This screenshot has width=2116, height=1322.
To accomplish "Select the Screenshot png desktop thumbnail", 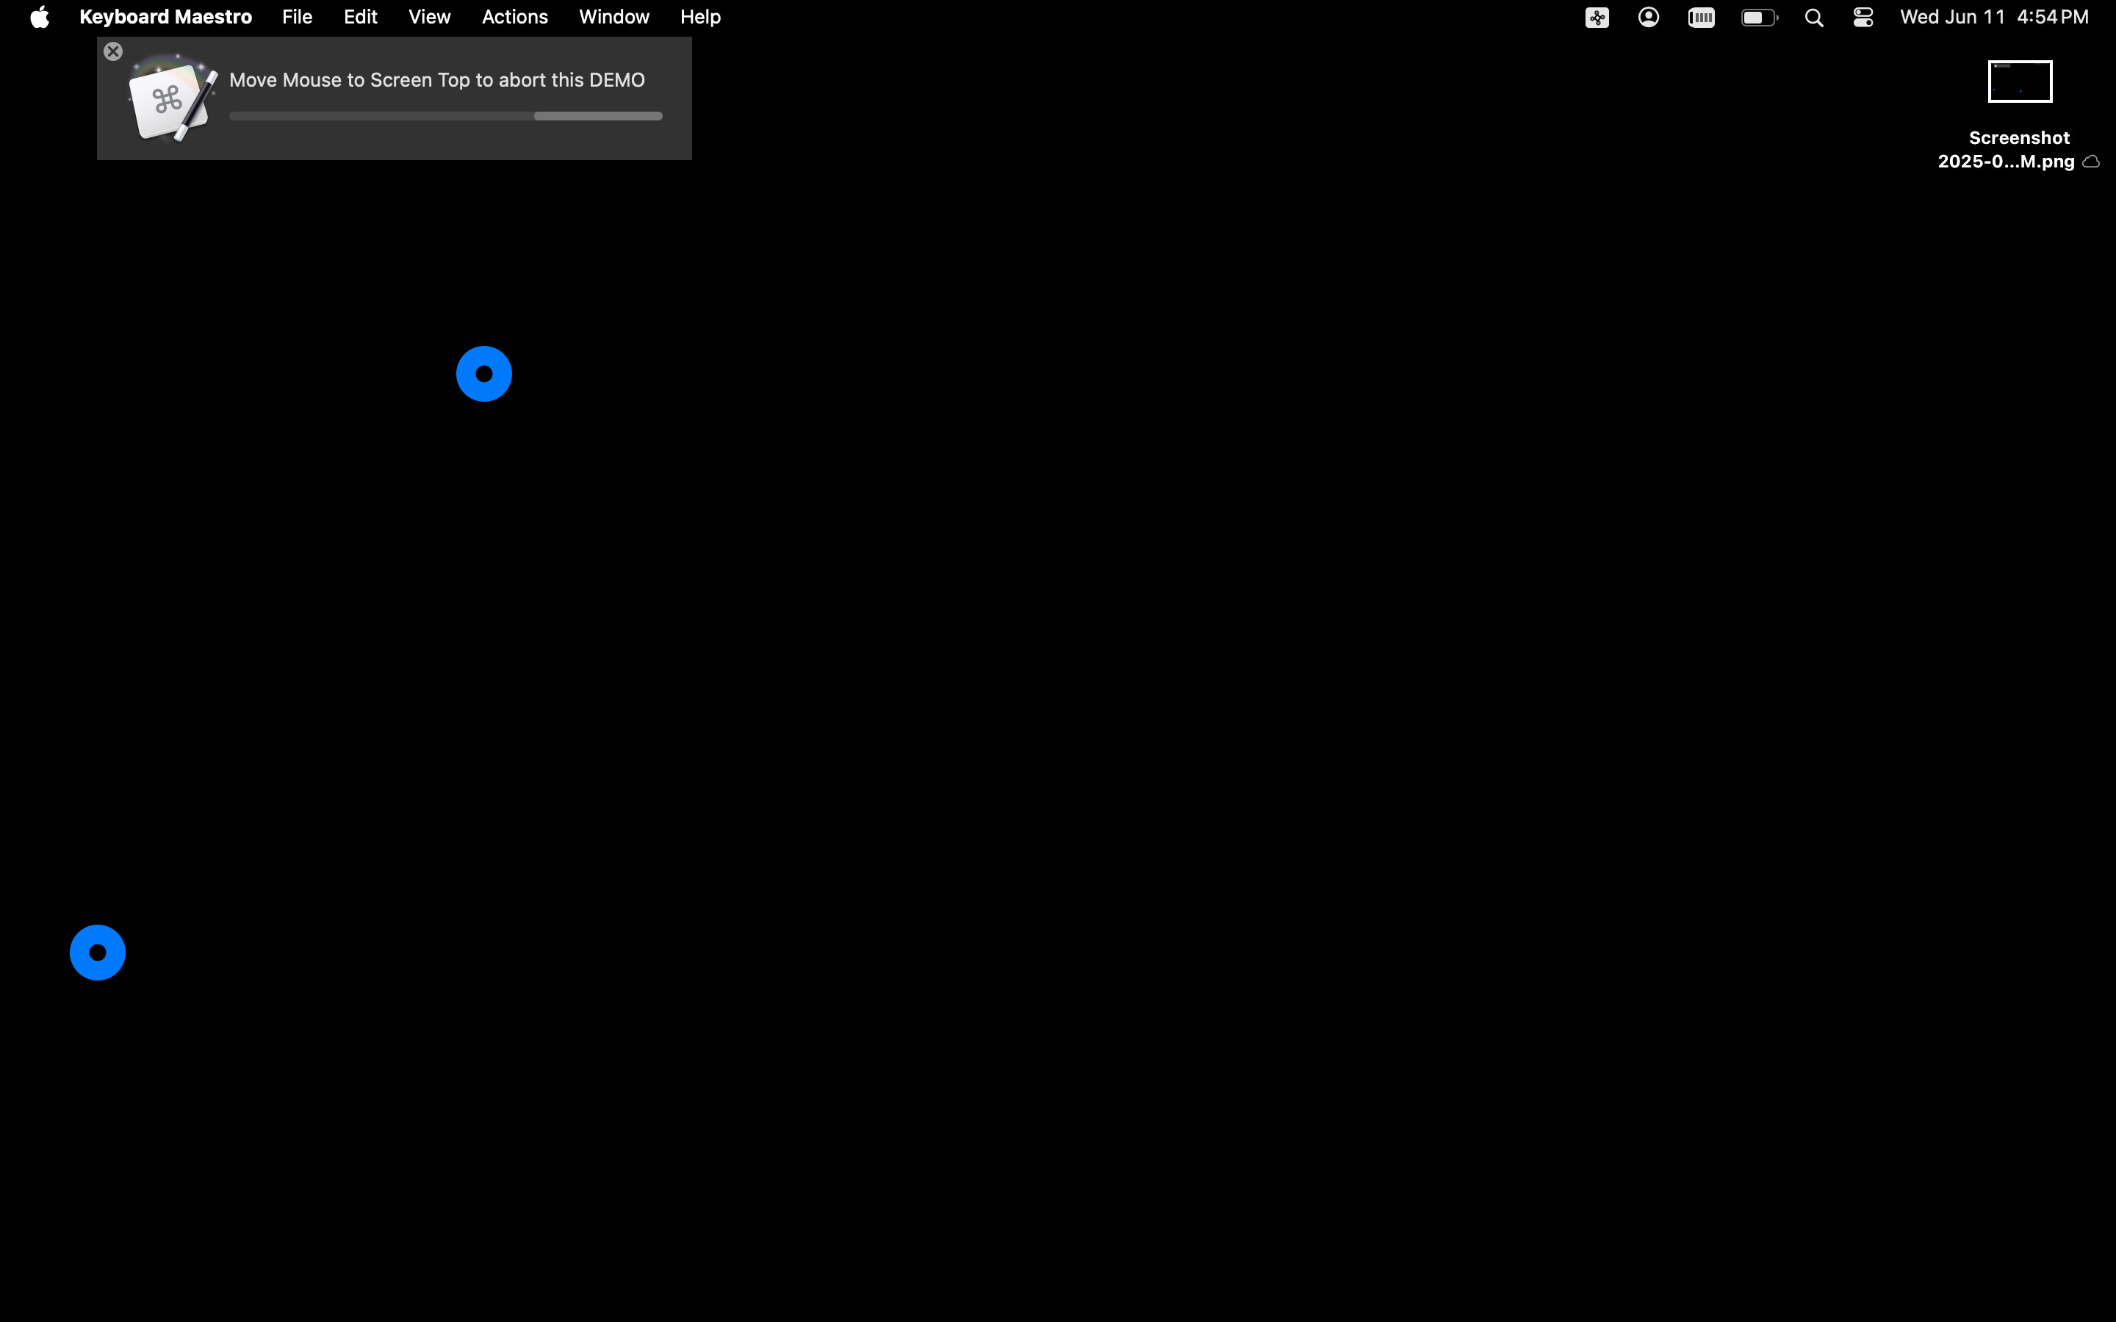I will pos(2020,82).
